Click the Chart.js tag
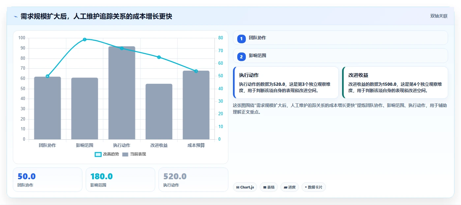Screen dimensions: 461x205 point(245,187)
